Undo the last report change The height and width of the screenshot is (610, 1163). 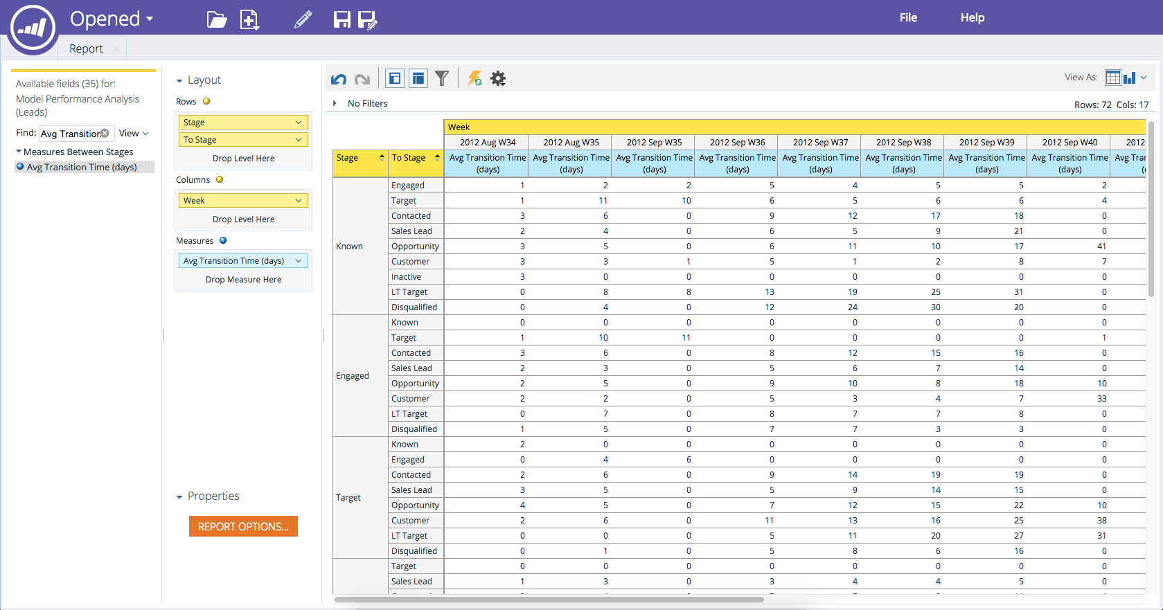(339, 79)
